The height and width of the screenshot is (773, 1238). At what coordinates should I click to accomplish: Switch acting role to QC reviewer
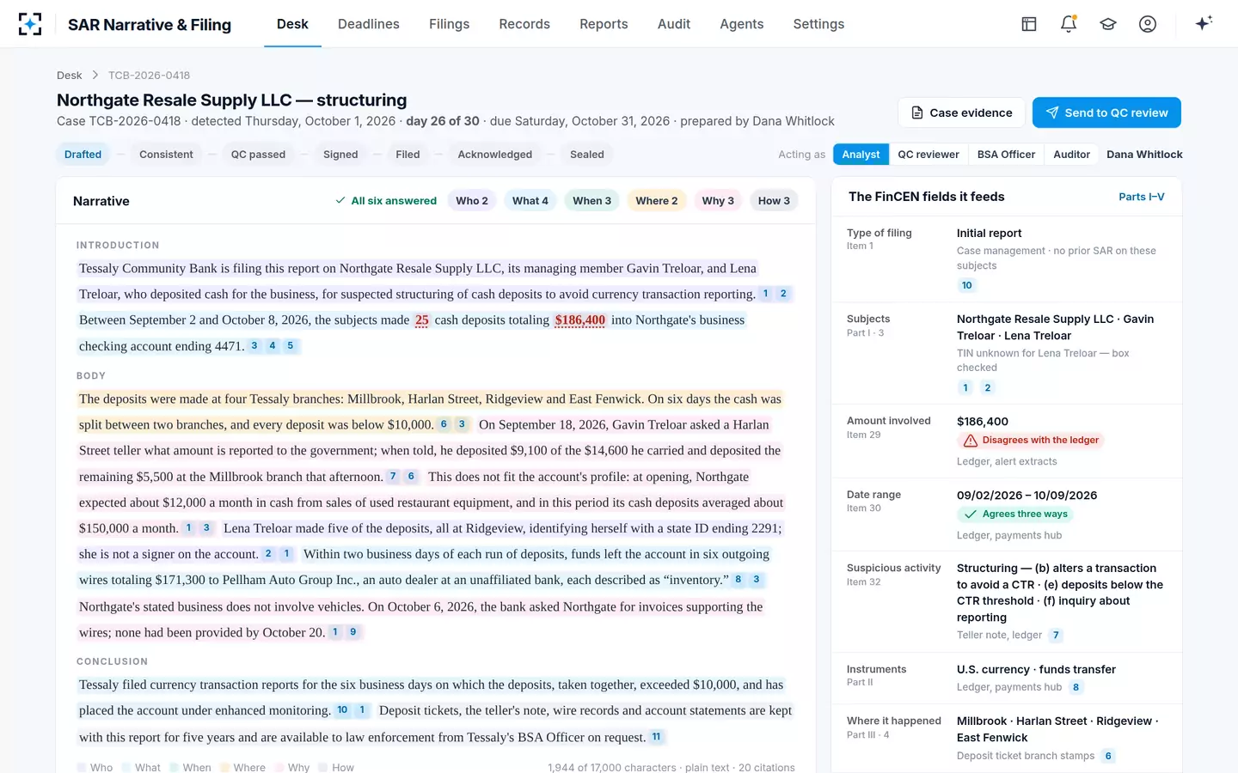[x=929, y=155]
